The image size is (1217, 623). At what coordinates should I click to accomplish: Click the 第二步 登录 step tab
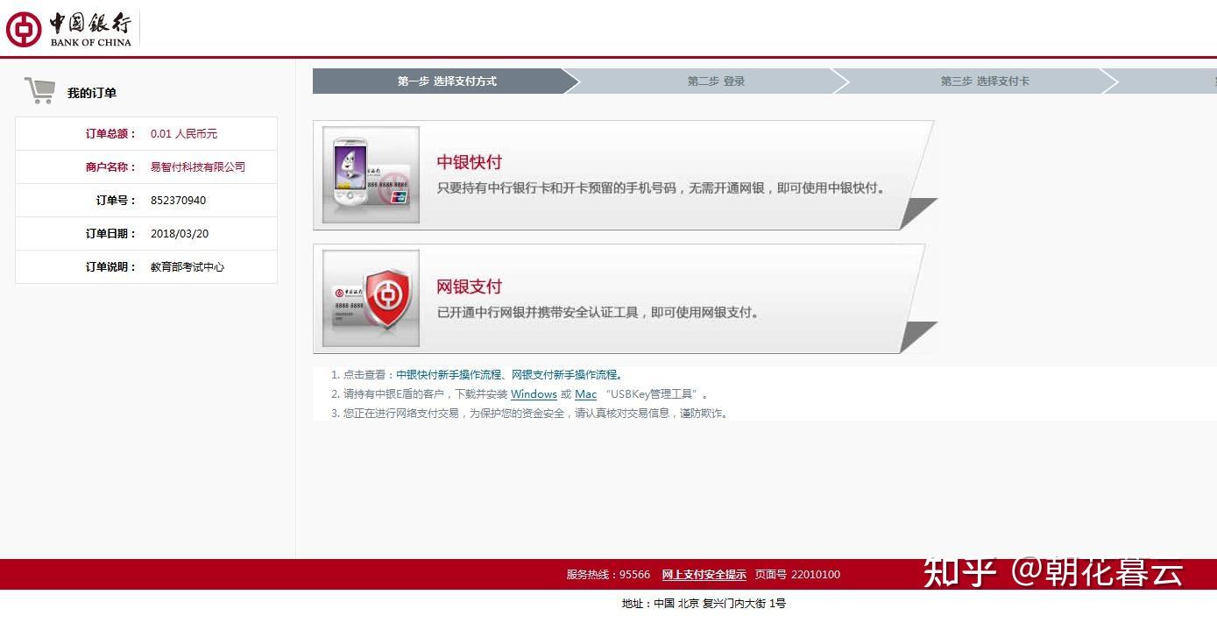716,81
